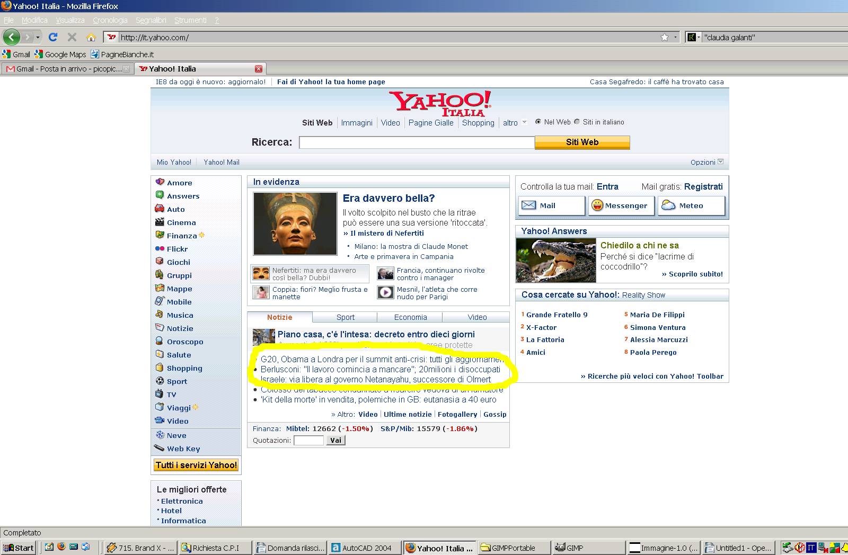Click 'Tutti i servizi Yahoo!' button
This screenshot has height=555, width=848.
pos(196,465)
